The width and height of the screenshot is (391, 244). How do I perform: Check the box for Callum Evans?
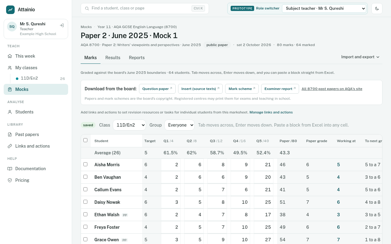click(x=86, y=189)
